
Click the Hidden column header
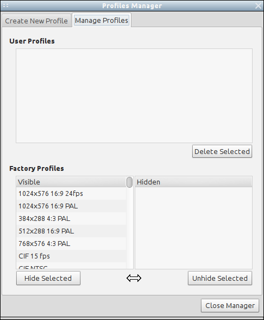193,182
